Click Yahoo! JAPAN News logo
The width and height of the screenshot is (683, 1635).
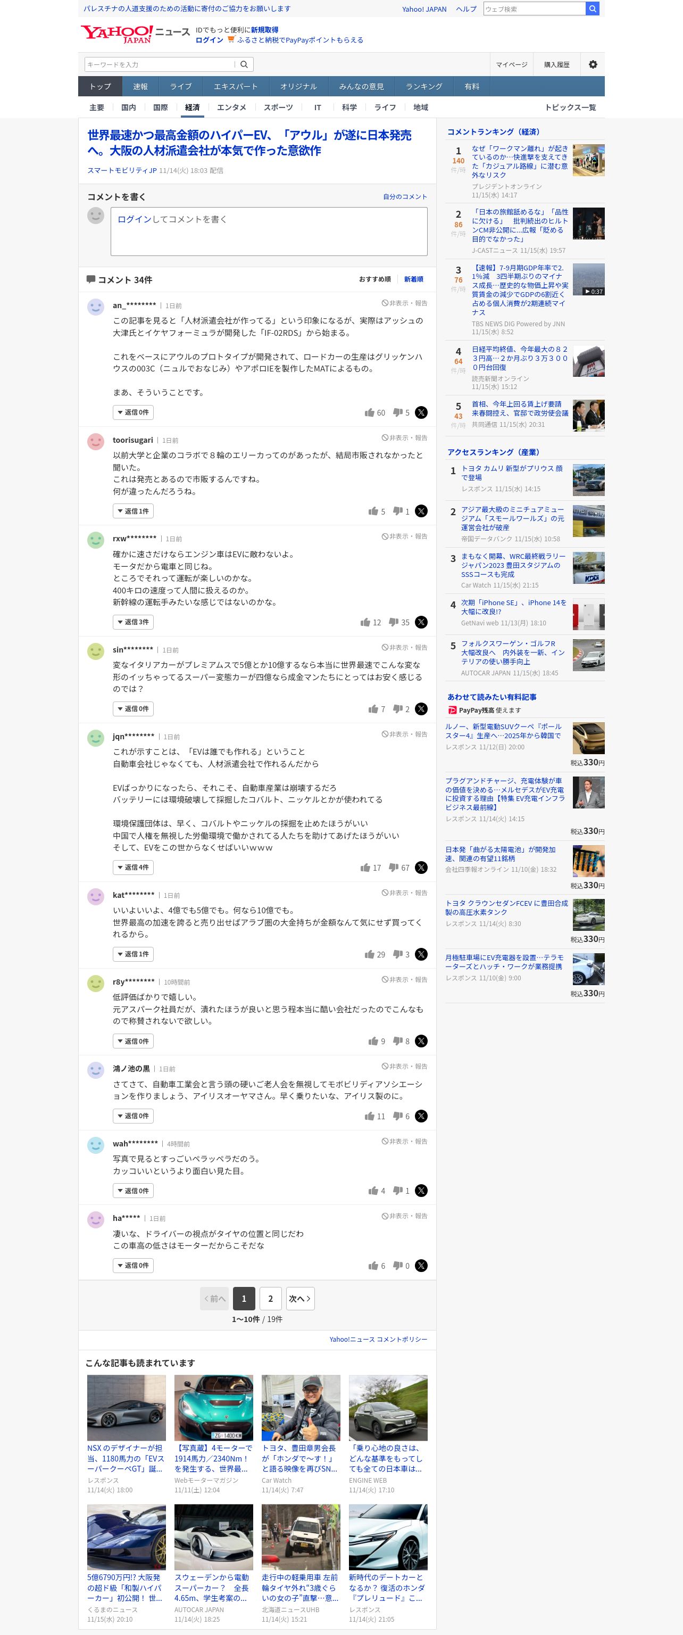pos(135,34)
